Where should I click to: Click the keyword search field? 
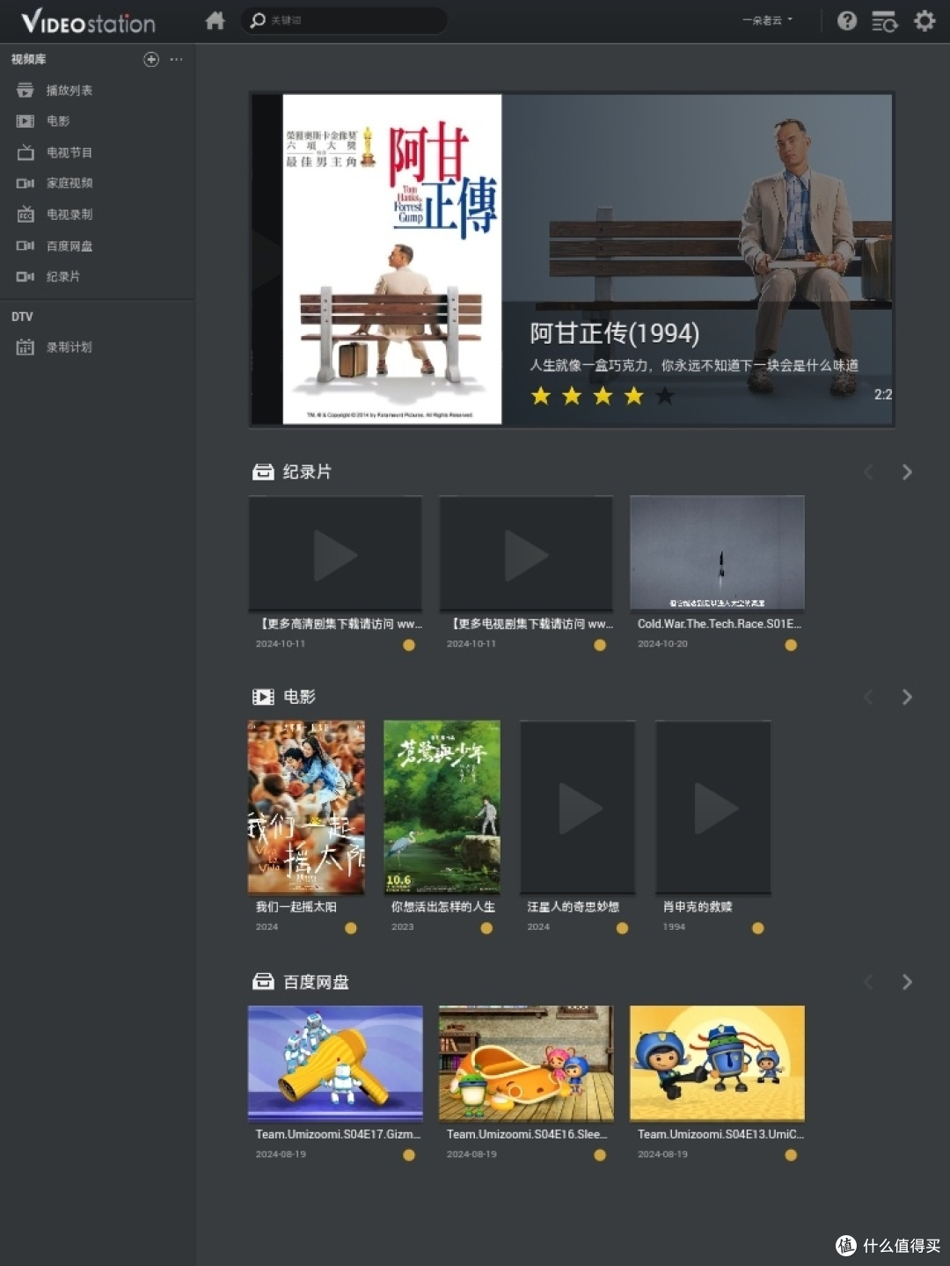click(344, 20)
